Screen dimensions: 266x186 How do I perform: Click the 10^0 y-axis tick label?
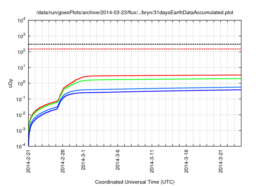coord(21,83)
